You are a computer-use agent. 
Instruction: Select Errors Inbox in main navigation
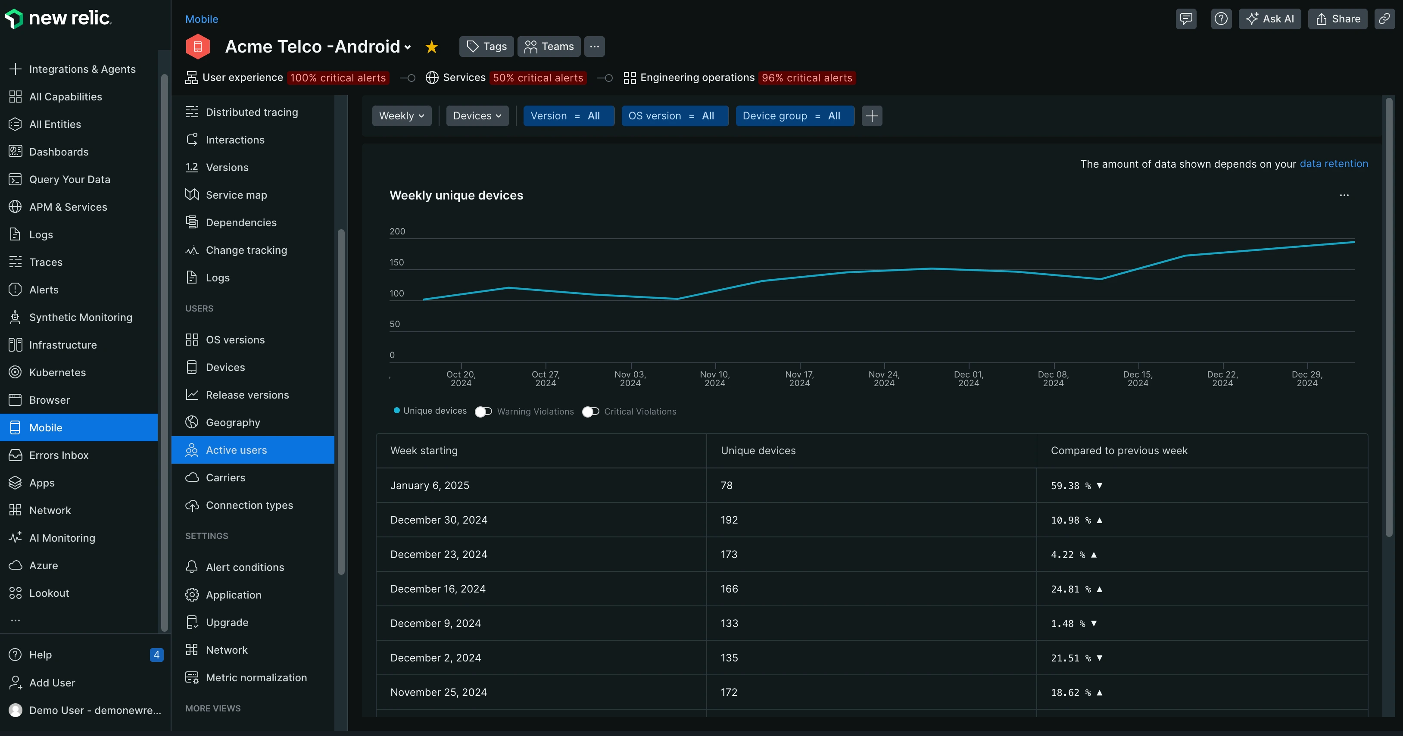(59, 455)
